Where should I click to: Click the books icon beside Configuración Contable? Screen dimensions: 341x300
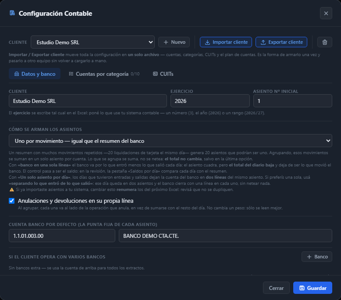coord(12,13)
